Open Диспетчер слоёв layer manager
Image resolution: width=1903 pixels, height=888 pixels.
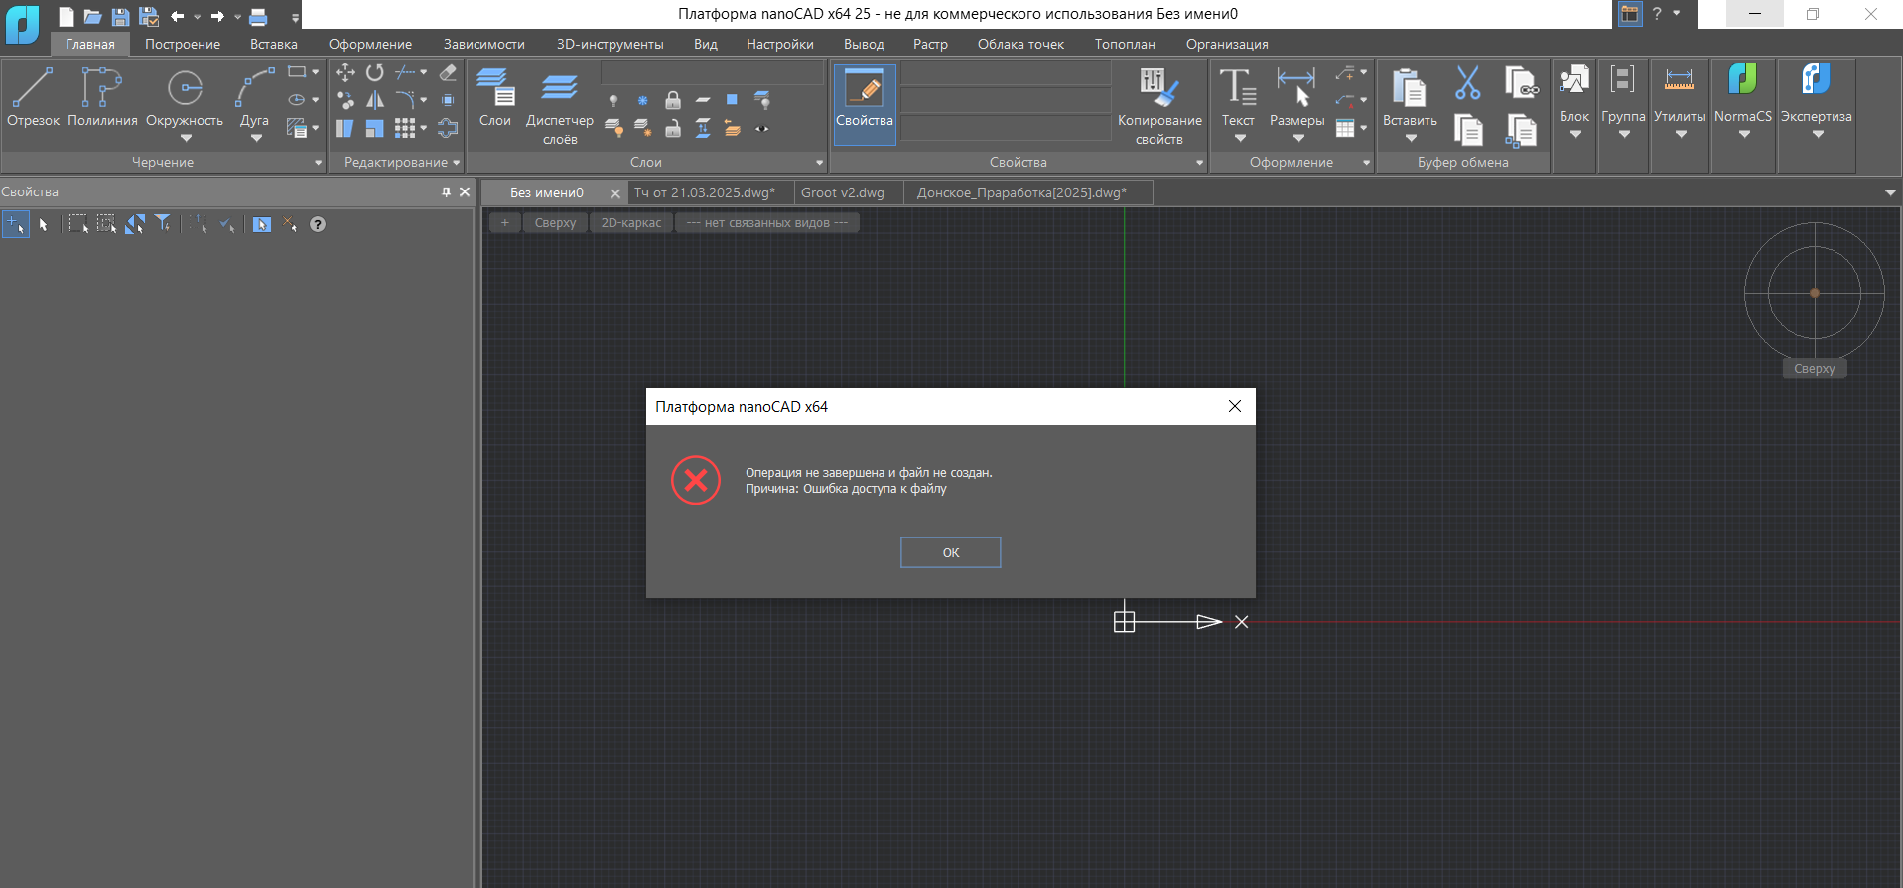[560, 105]
